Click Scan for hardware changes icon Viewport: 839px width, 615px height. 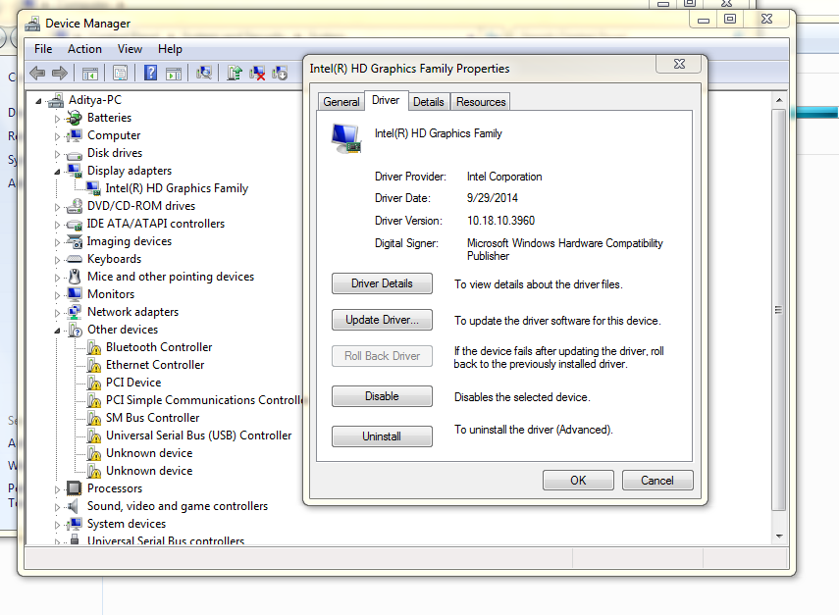tap(204, 73)
